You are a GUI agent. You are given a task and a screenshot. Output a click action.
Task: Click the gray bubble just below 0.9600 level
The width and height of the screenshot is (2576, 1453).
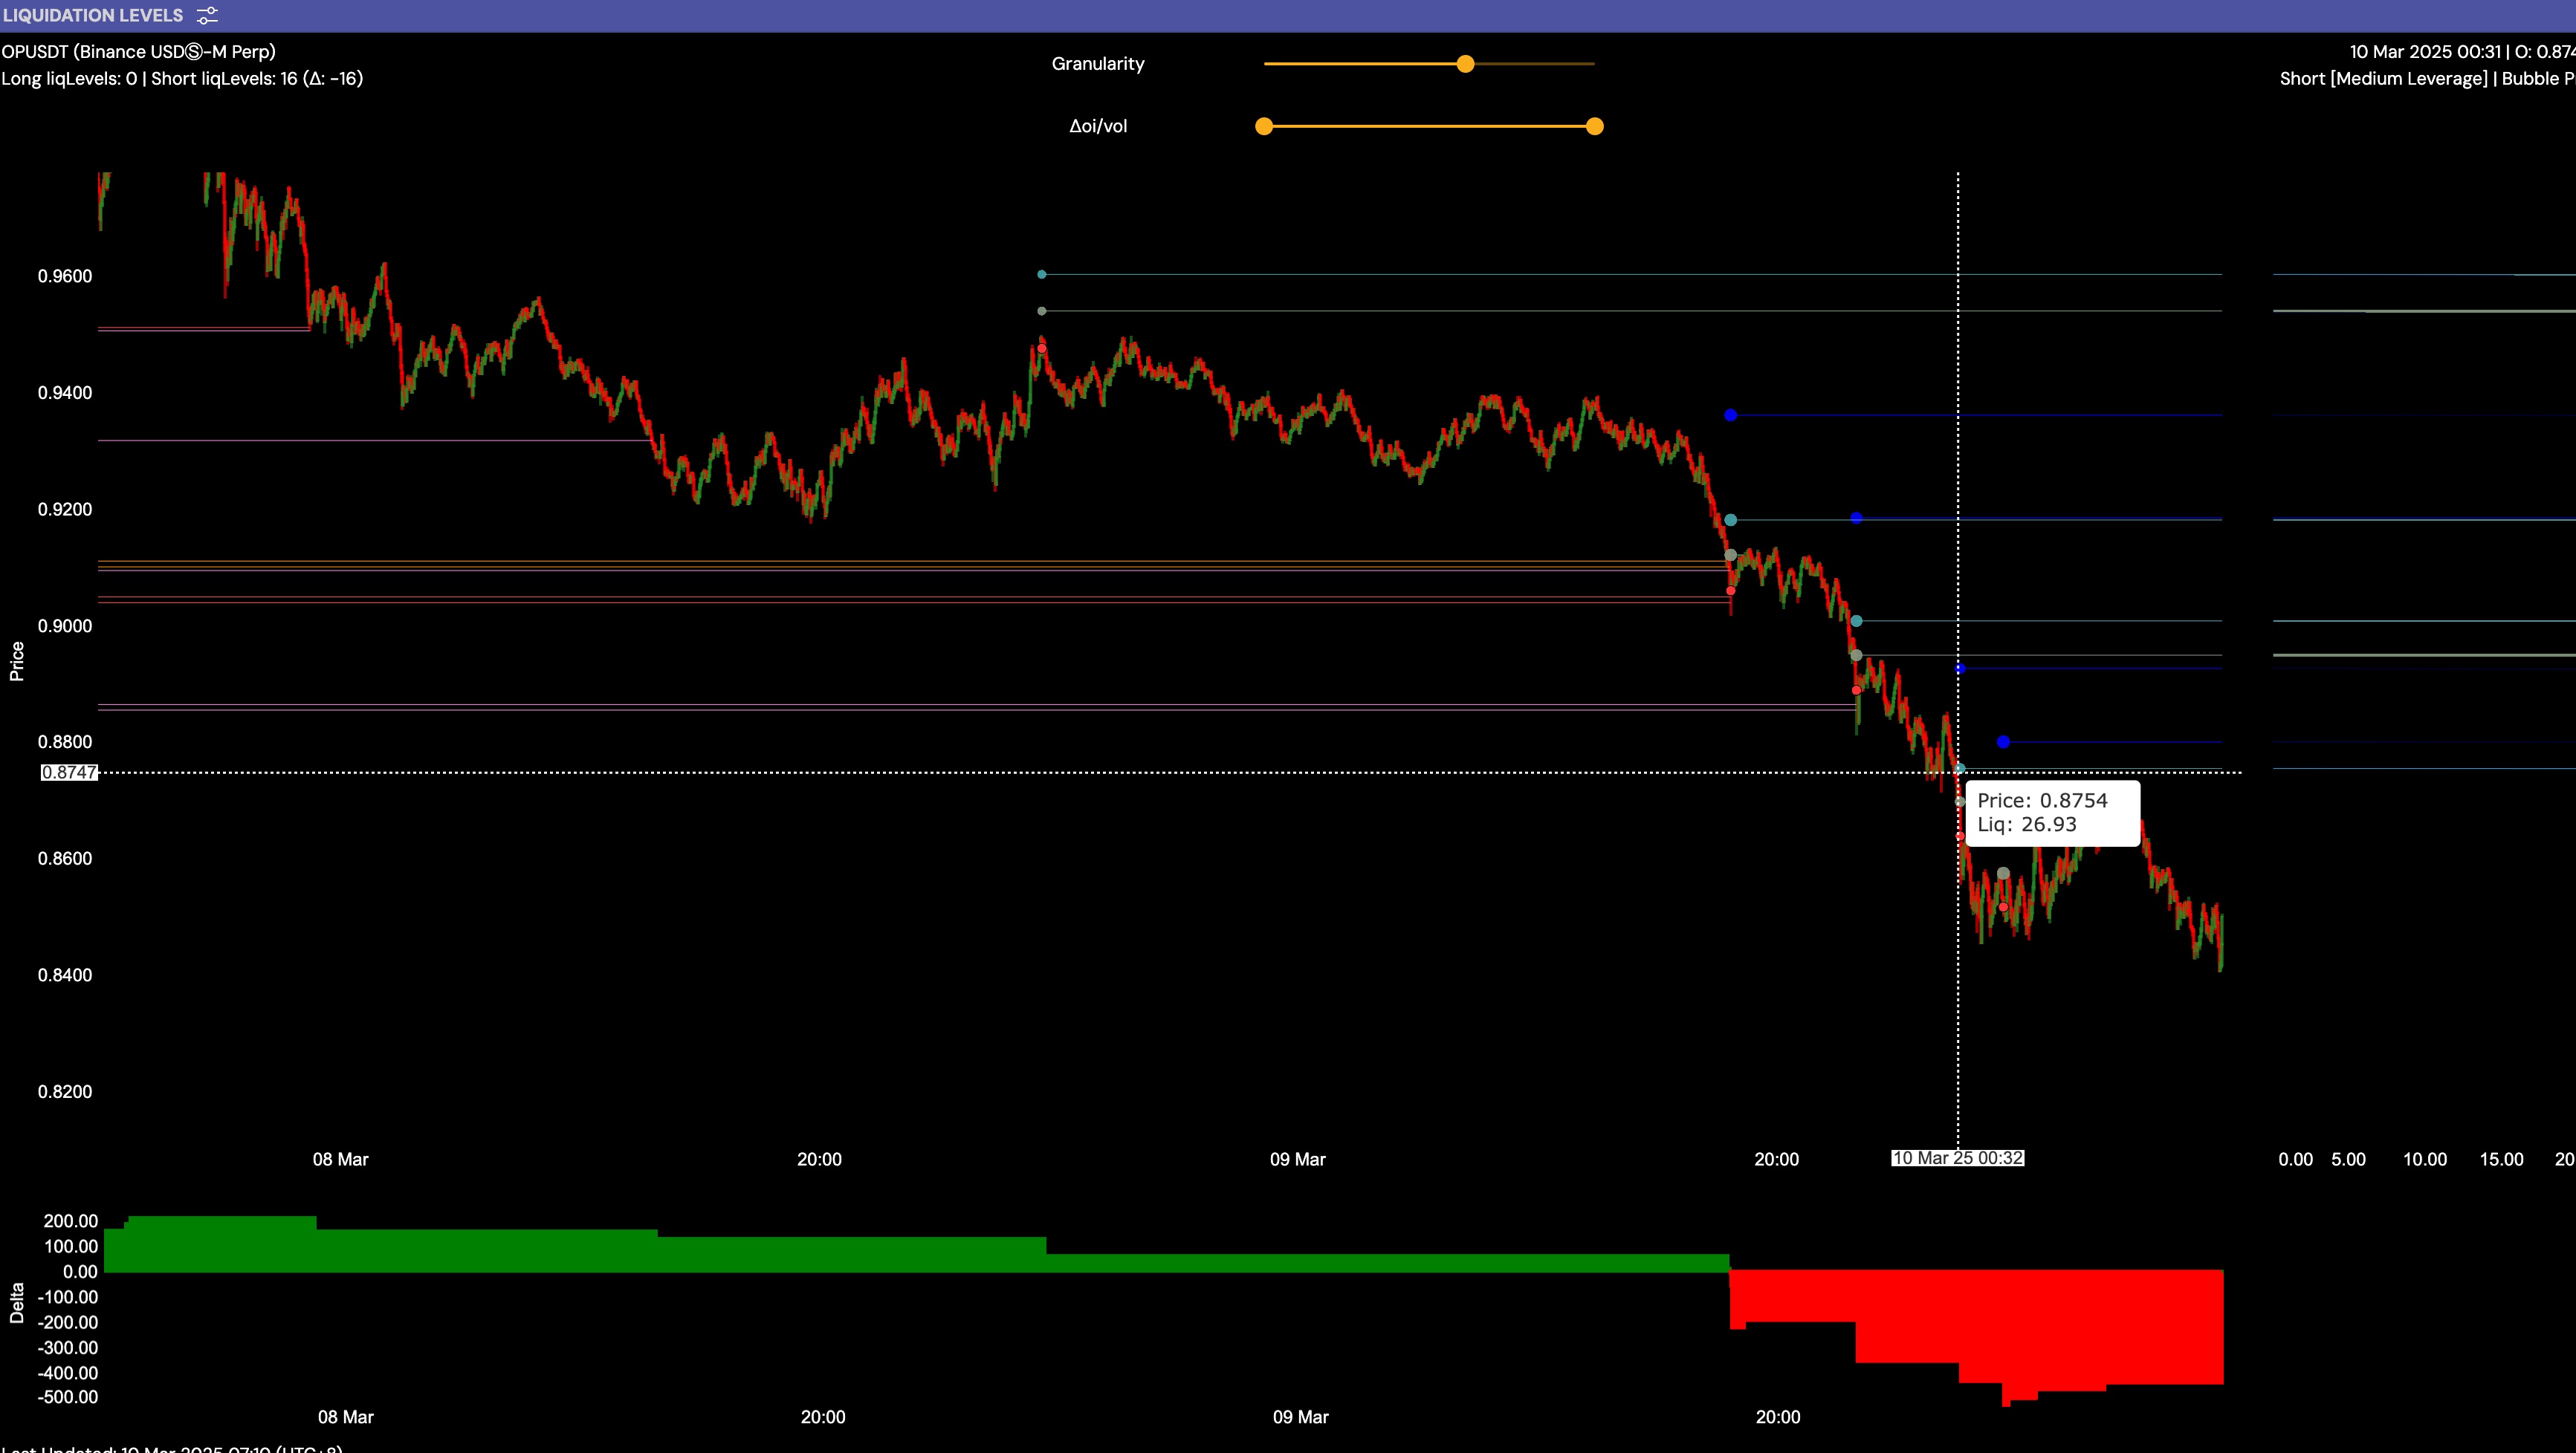pos(1042,311)
